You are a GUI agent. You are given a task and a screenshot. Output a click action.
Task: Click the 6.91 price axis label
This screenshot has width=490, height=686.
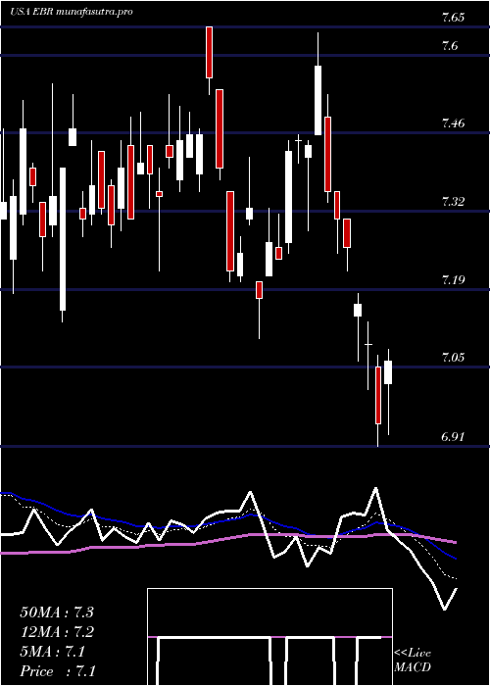(x=453, y=437)
